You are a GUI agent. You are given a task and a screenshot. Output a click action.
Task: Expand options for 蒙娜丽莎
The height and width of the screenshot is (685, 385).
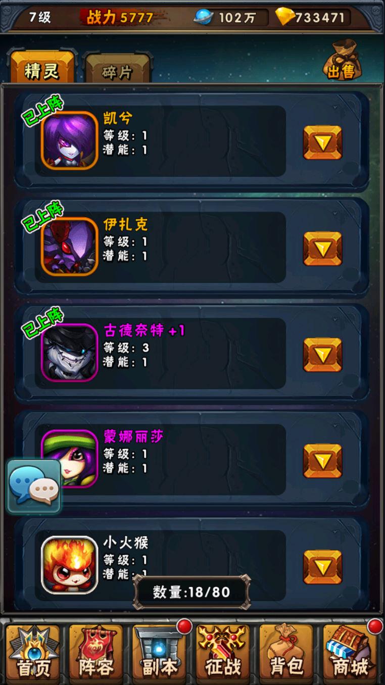coord(322,461)
